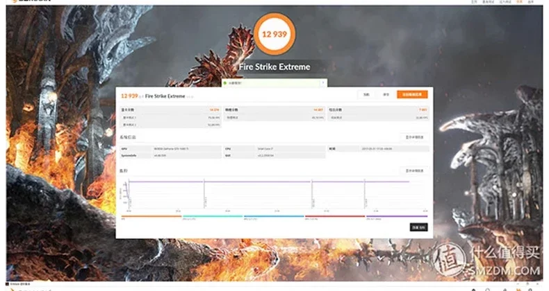Click the orange 12 939 score circle
This screenshot has height=291, width=549.
(275, 33)
